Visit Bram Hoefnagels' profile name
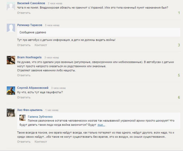This screenshot has width=183, height=151. pyautogui.click(x=29, y=57)
